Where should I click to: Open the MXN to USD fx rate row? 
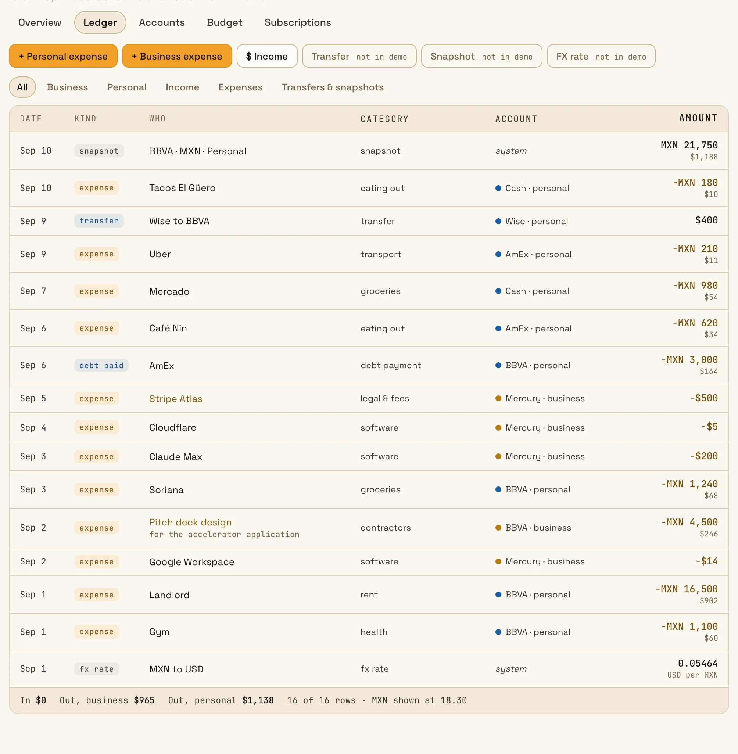coord(369,669)
